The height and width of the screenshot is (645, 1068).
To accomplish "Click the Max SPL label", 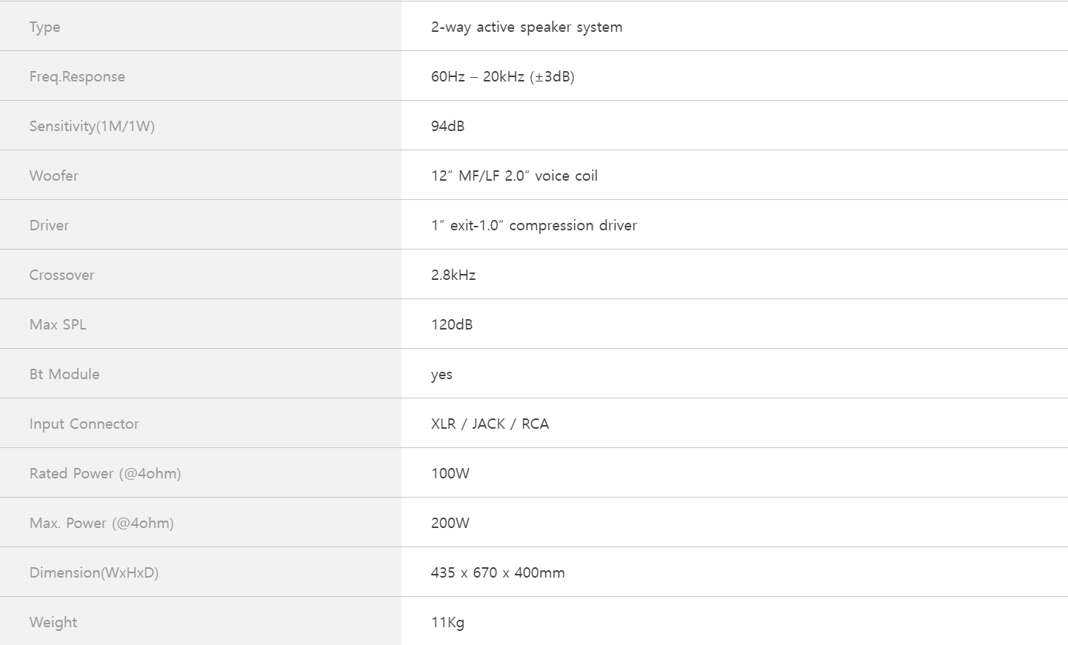I will point(58,324).
